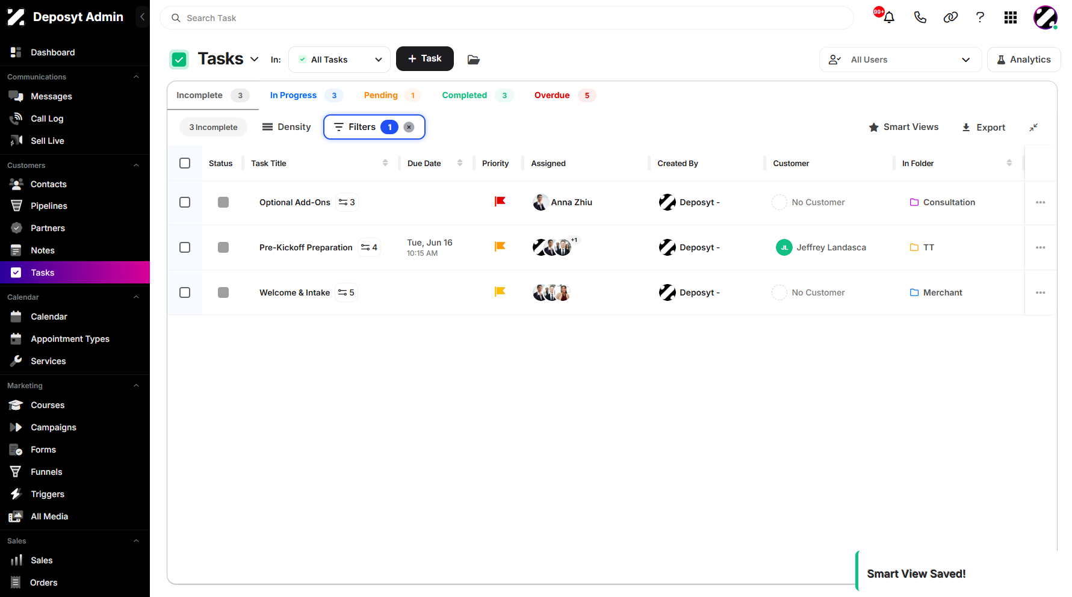The height and width of the screenshot is (597, 1072).
Task: Switch to the Completed tab
Action: tap(477, 95)
